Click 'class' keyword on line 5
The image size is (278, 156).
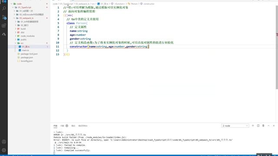70,23
